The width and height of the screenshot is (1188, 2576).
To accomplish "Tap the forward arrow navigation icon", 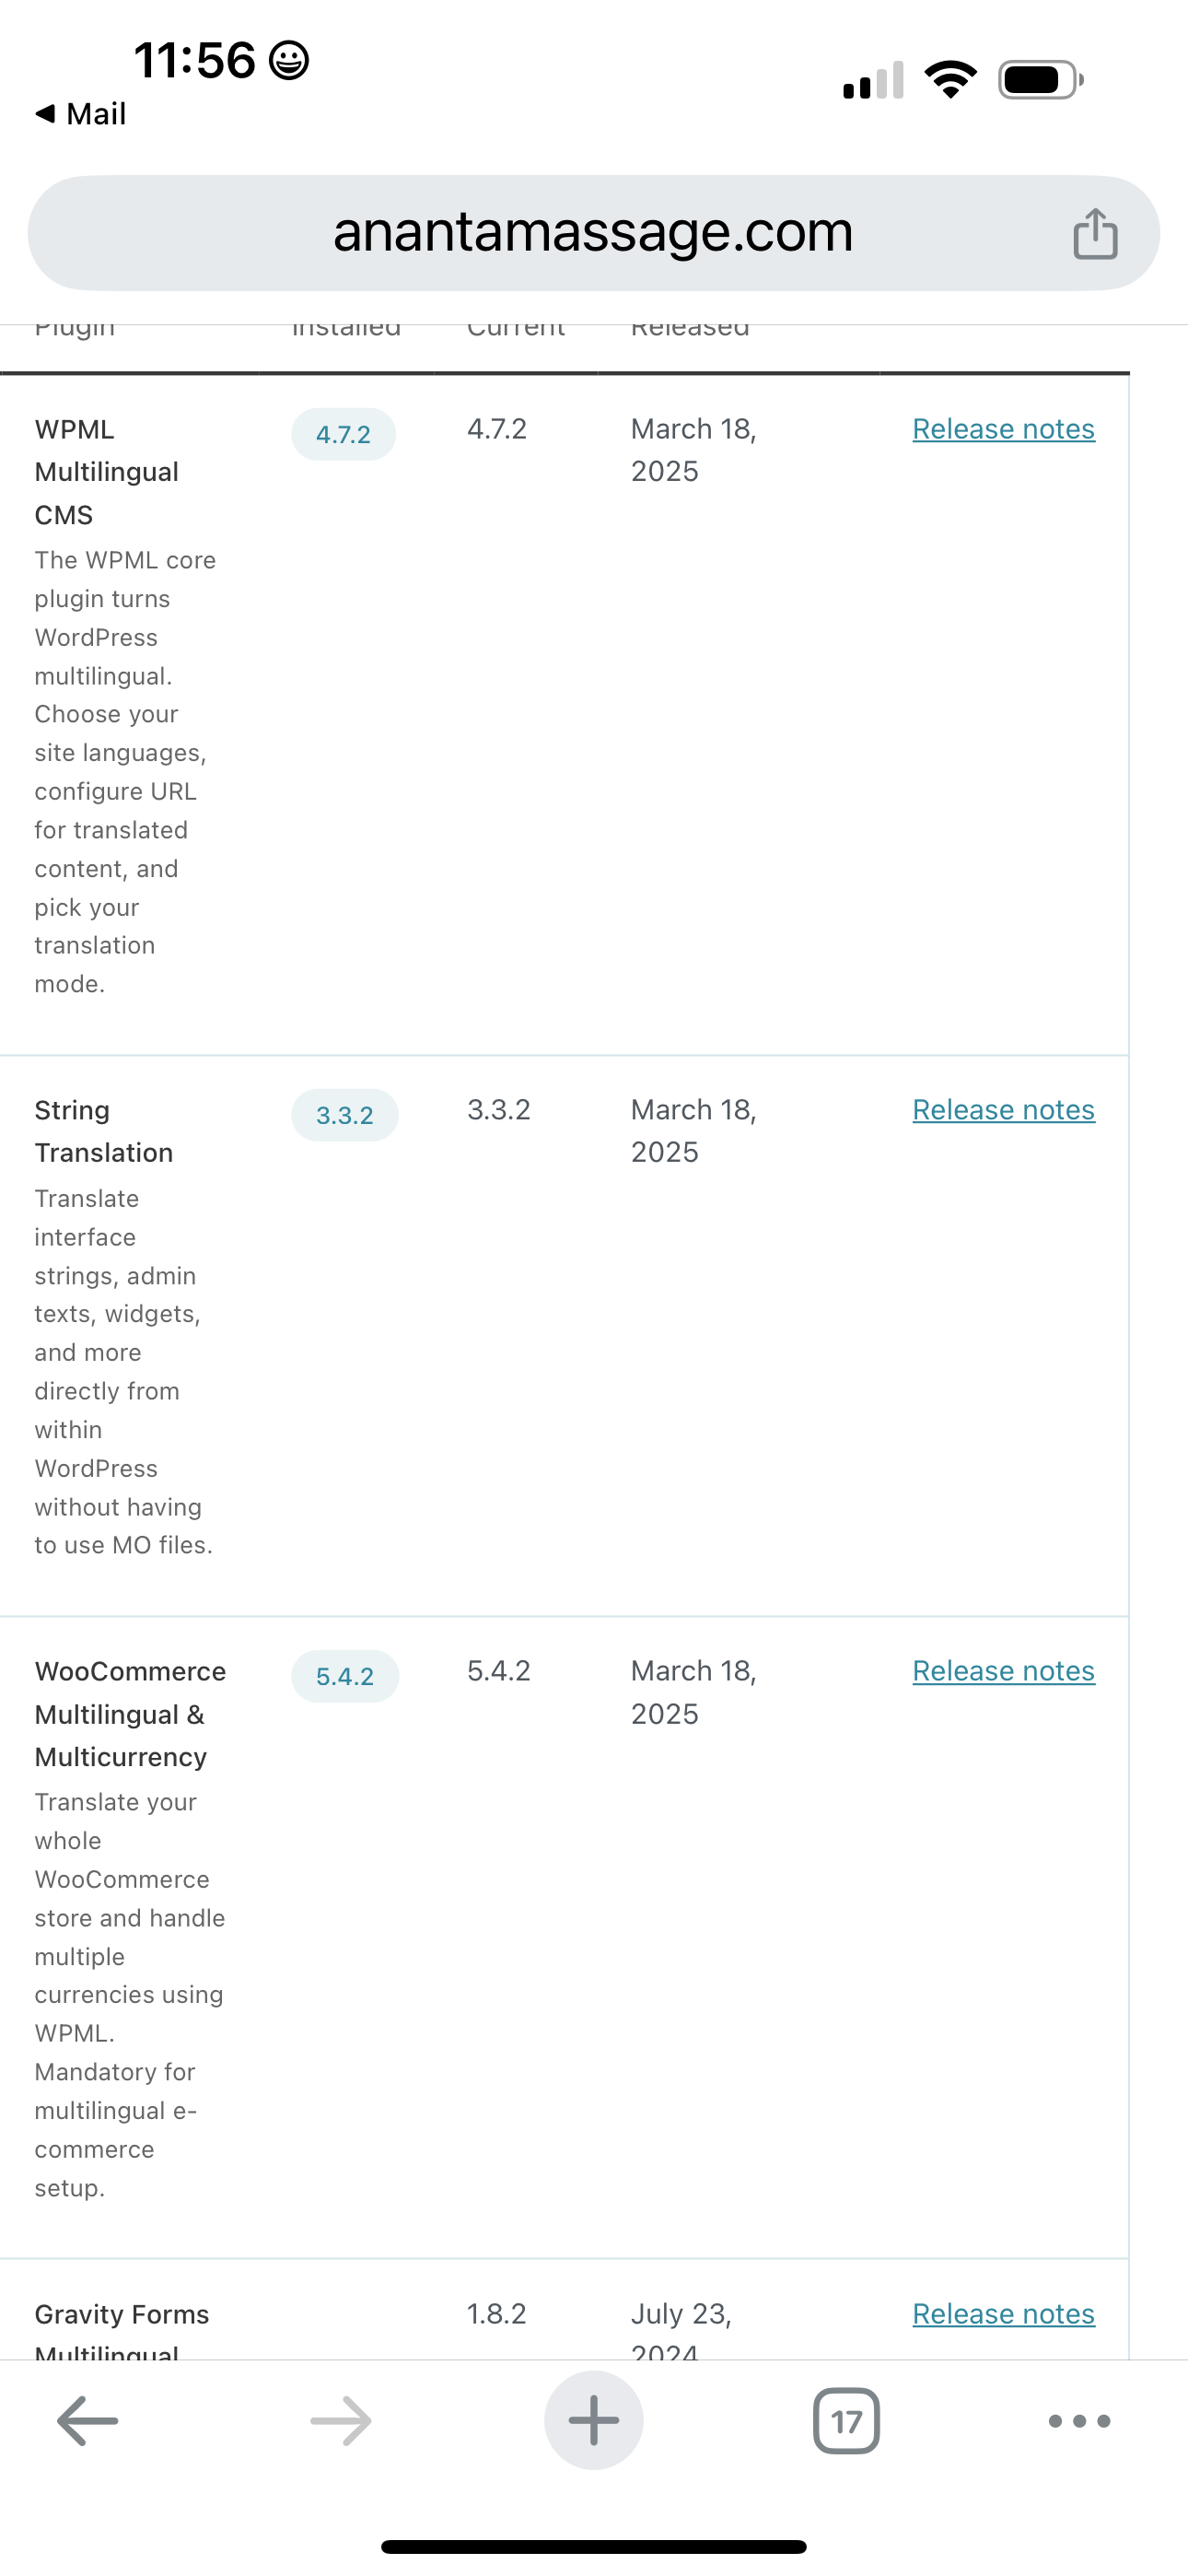I will point(341,2421).
